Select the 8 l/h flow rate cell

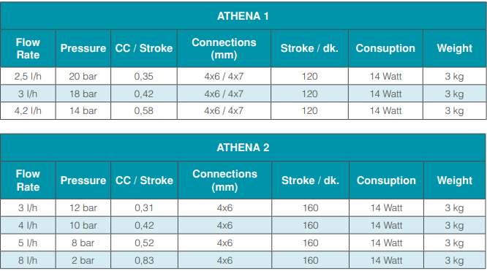coord(28,260)
